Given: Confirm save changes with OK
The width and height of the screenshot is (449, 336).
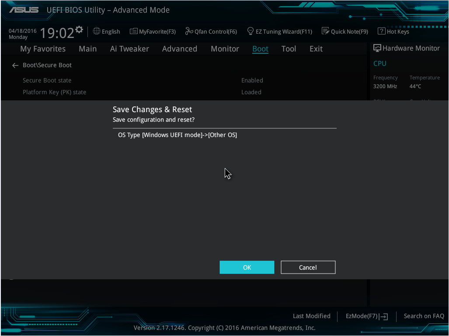Looking at the screenshot, I should click(247, 267).
